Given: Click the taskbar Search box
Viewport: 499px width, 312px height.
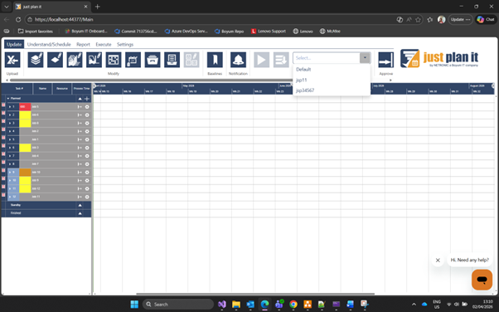Looking at the screenshot, I should click(178, 305).
